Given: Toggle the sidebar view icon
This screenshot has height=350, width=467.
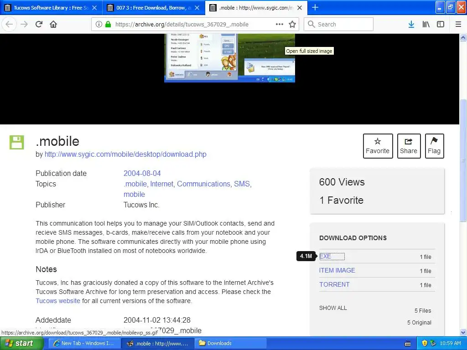Looking at the screenshot, I should [x=441, y=24].
